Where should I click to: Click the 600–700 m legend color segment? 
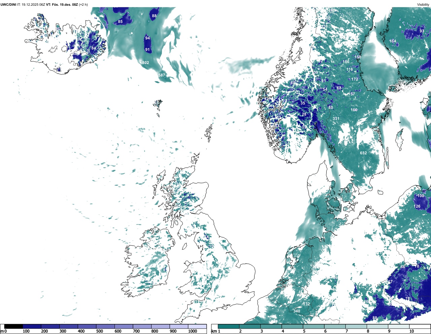click(x=124, y=326)
